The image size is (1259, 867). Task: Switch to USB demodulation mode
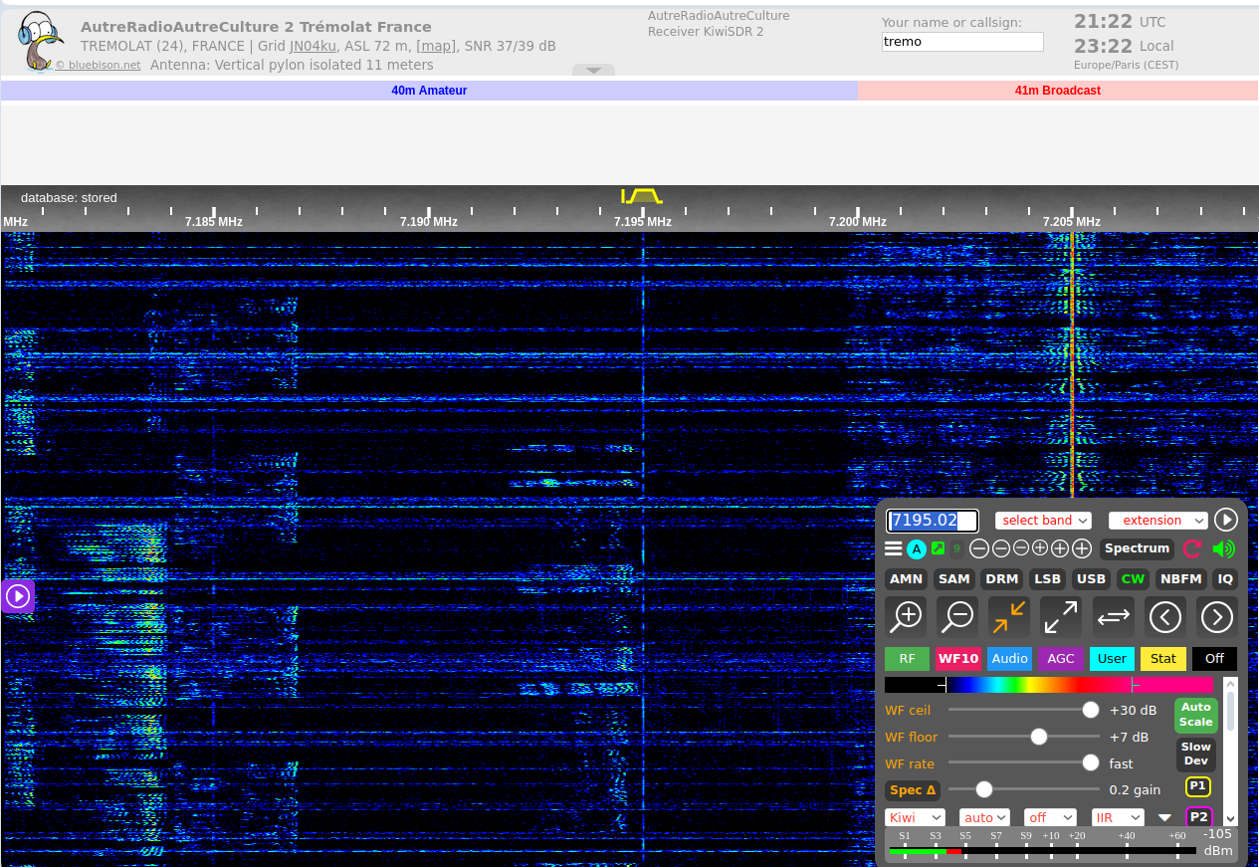pos(1091,578)
